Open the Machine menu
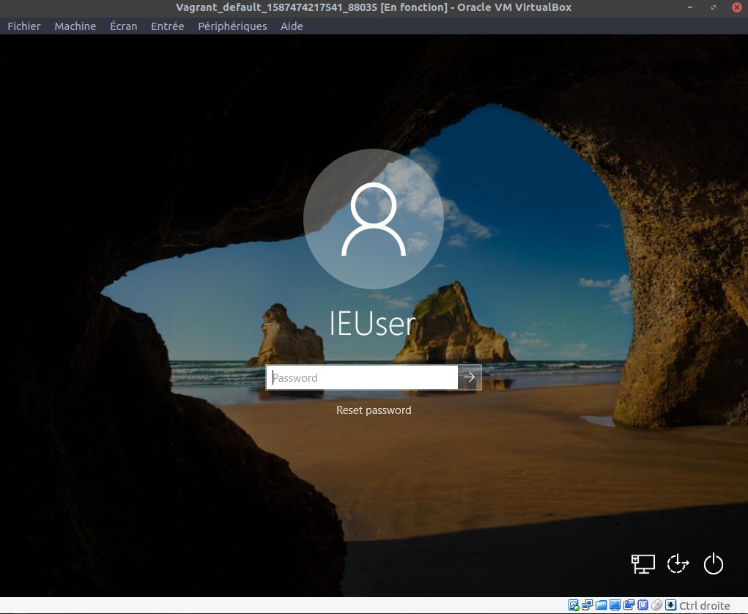The image size is (748, 614). (x=75, y=26)
